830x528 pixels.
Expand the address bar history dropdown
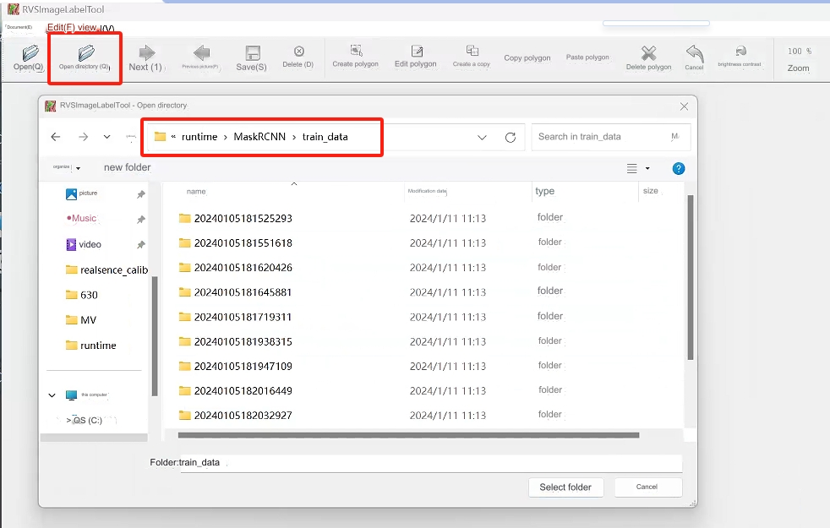click(x=482, y=138)
